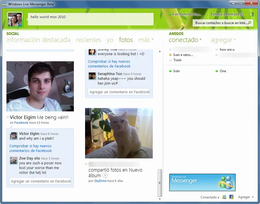This screenshot has width=260, height=204.
Task: Open the recientes tab
Action: [x=88, y=40]
